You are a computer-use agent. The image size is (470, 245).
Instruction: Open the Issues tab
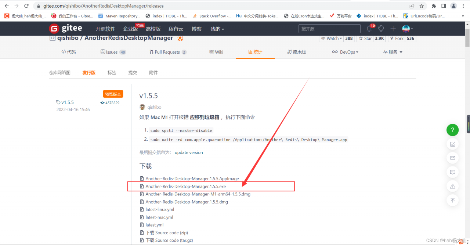coord(113,52)
